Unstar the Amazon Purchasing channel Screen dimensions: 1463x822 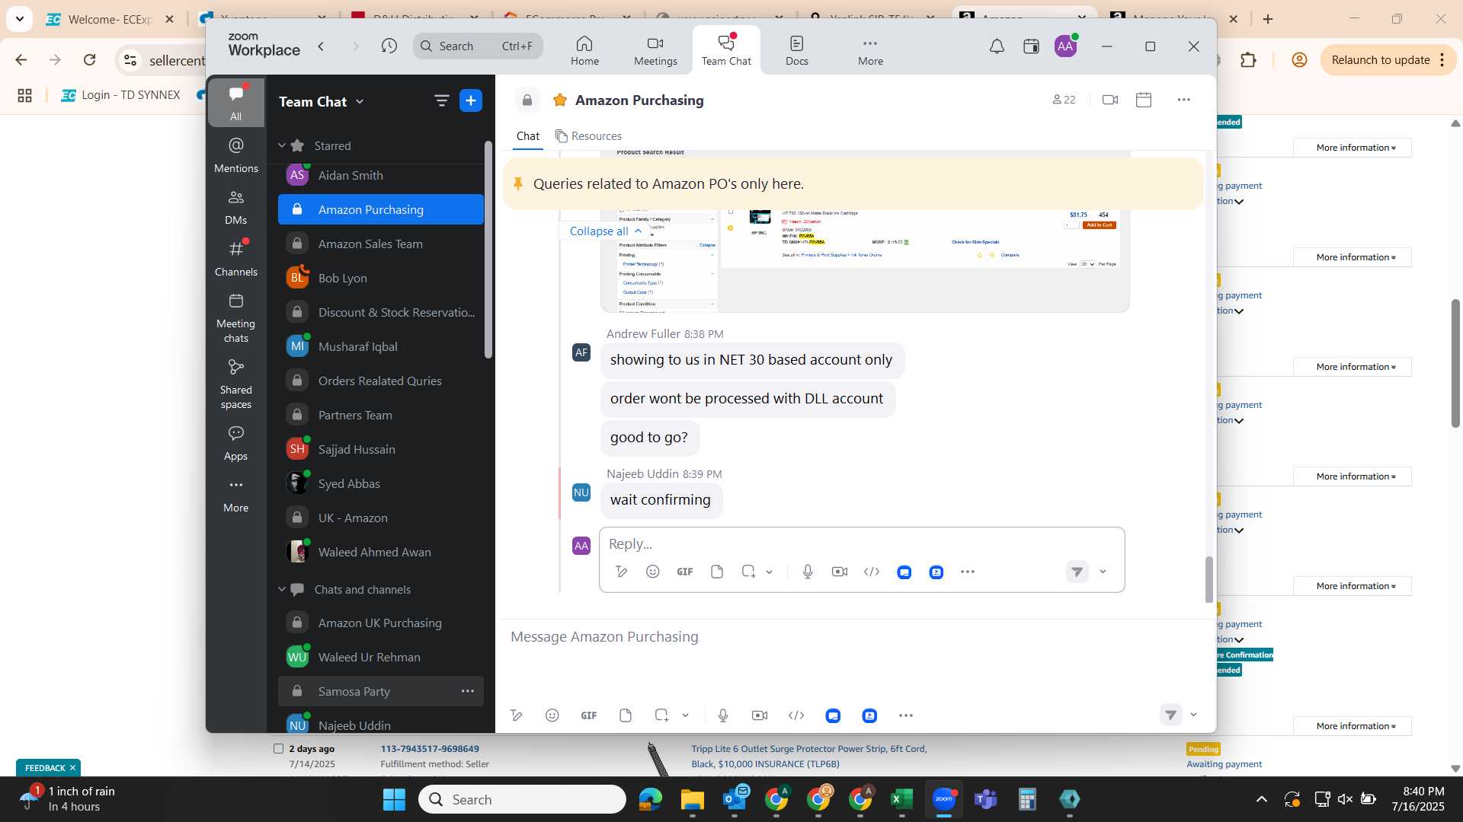560,100
